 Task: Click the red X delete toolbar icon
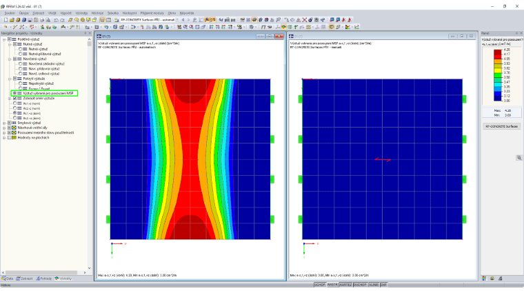pyautogui.click(x=305, y=20)
